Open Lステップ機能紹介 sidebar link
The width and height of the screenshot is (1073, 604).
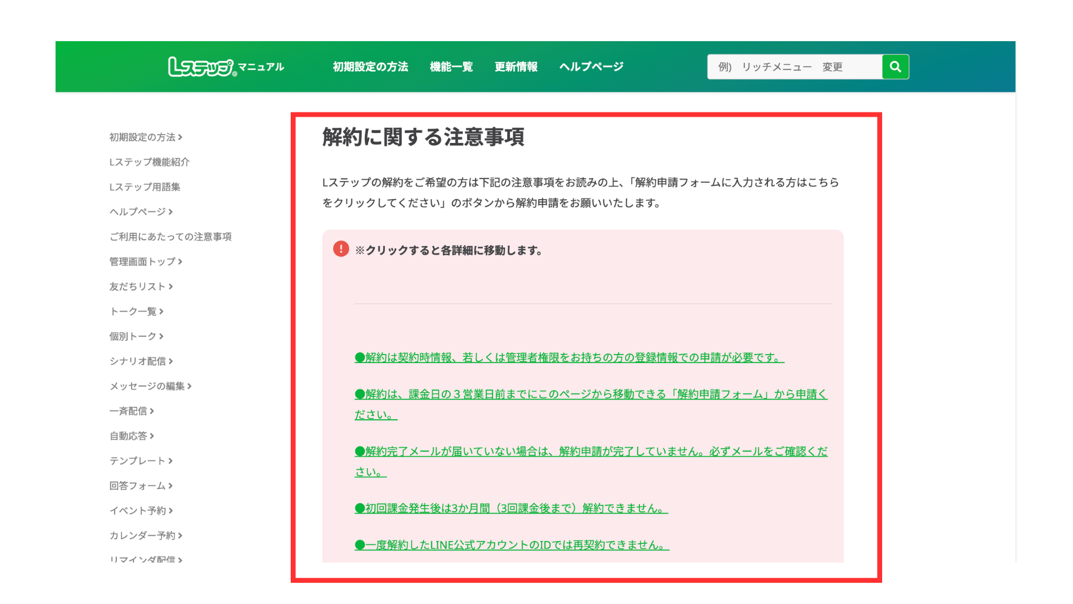click(x=149, y=162)
